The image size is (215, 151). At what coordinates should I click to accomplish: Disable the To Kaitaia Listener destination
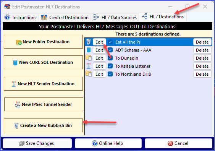pos(110,66)
